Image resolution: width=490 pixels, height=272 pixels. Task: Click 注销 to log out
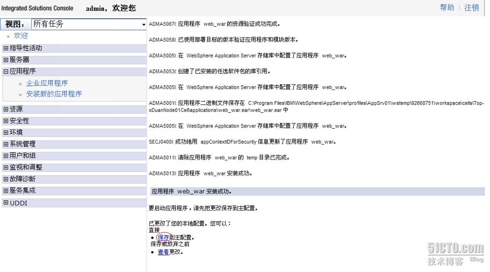[473, 8]
